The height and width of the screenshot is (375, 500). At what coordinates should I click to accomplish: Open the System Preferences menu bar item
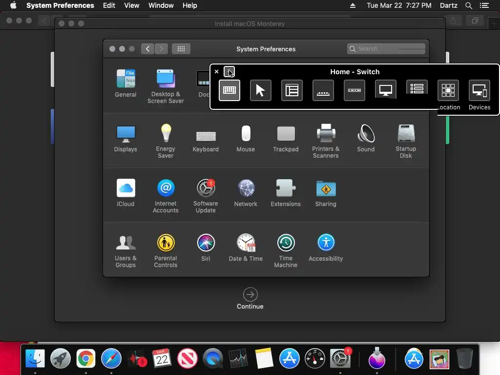coord(60,5)
